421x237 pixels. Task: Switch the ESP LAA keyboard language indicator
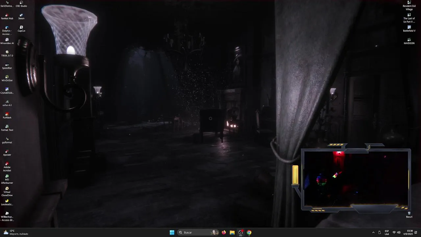click(x=387, y=232)
